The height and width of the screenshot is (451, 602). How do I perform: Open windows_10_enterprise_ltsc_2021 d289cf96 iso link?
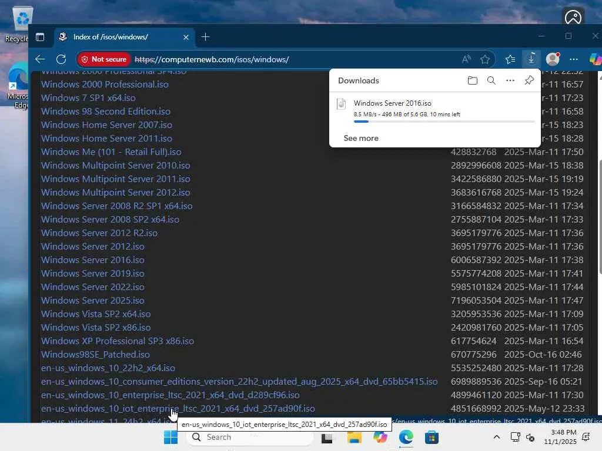tap(170, 395)
